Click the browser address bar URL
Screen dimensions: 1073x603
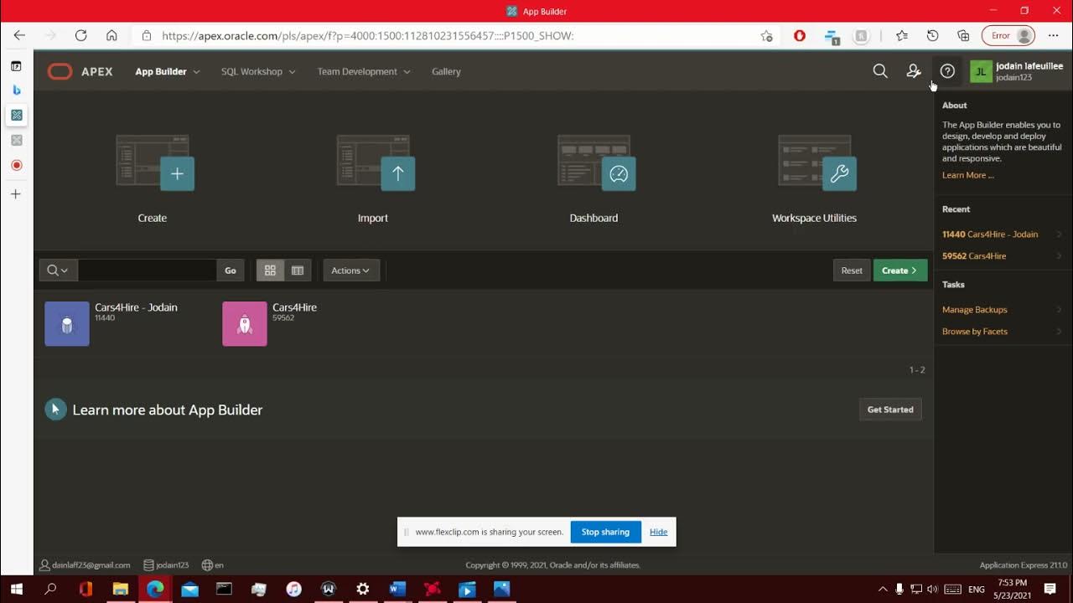(367, 36)
